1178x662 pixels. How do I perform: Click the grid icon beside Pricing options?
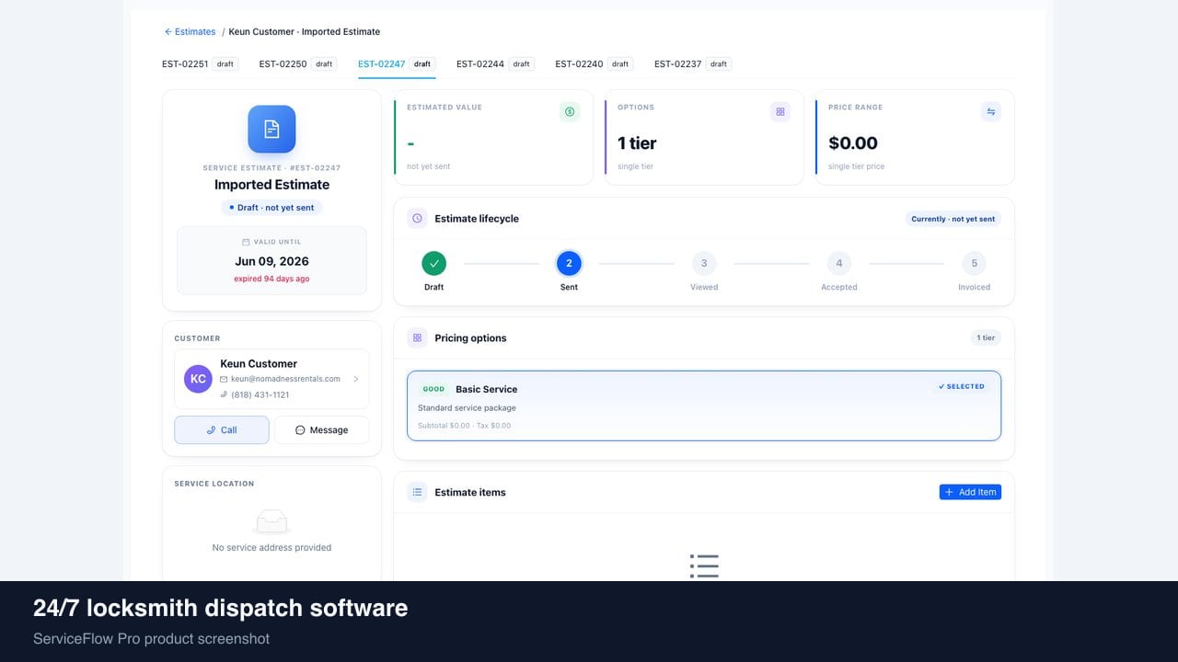[417, 338]
